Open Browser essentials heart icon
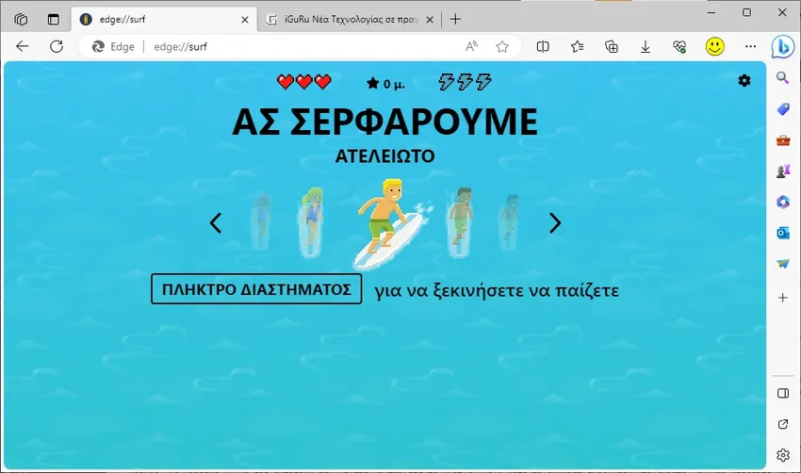This screenshot has width=801, height=473. 679,46
